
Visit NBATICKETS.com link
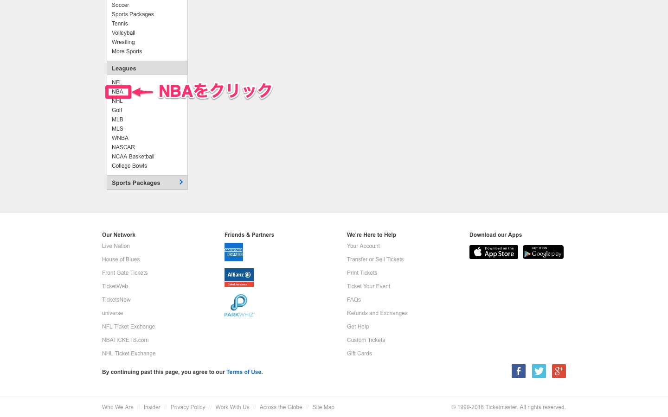(x=125, y=340)
